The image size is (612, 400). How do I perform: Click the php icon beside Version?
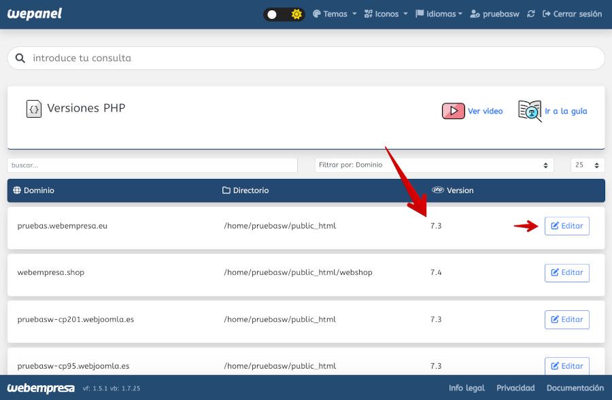tap(438, 190)
